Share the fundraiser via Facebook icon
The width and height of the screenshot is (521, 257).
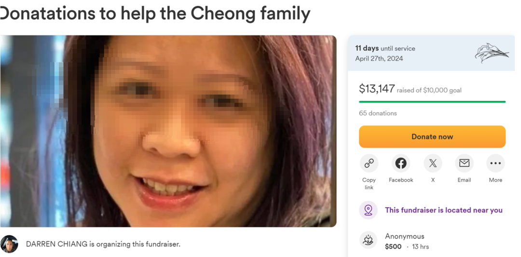click(401, 163)
